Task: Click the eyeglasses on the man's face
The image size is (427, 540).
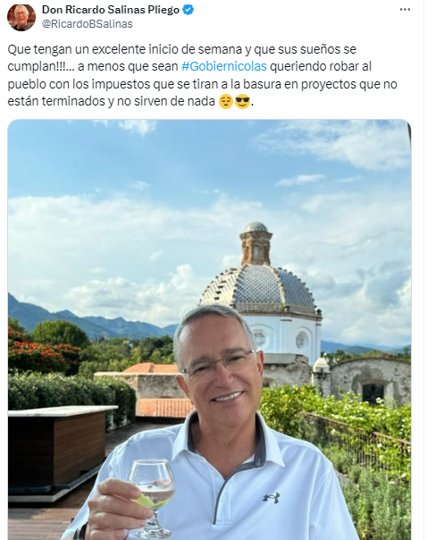Action: (218, 363)
